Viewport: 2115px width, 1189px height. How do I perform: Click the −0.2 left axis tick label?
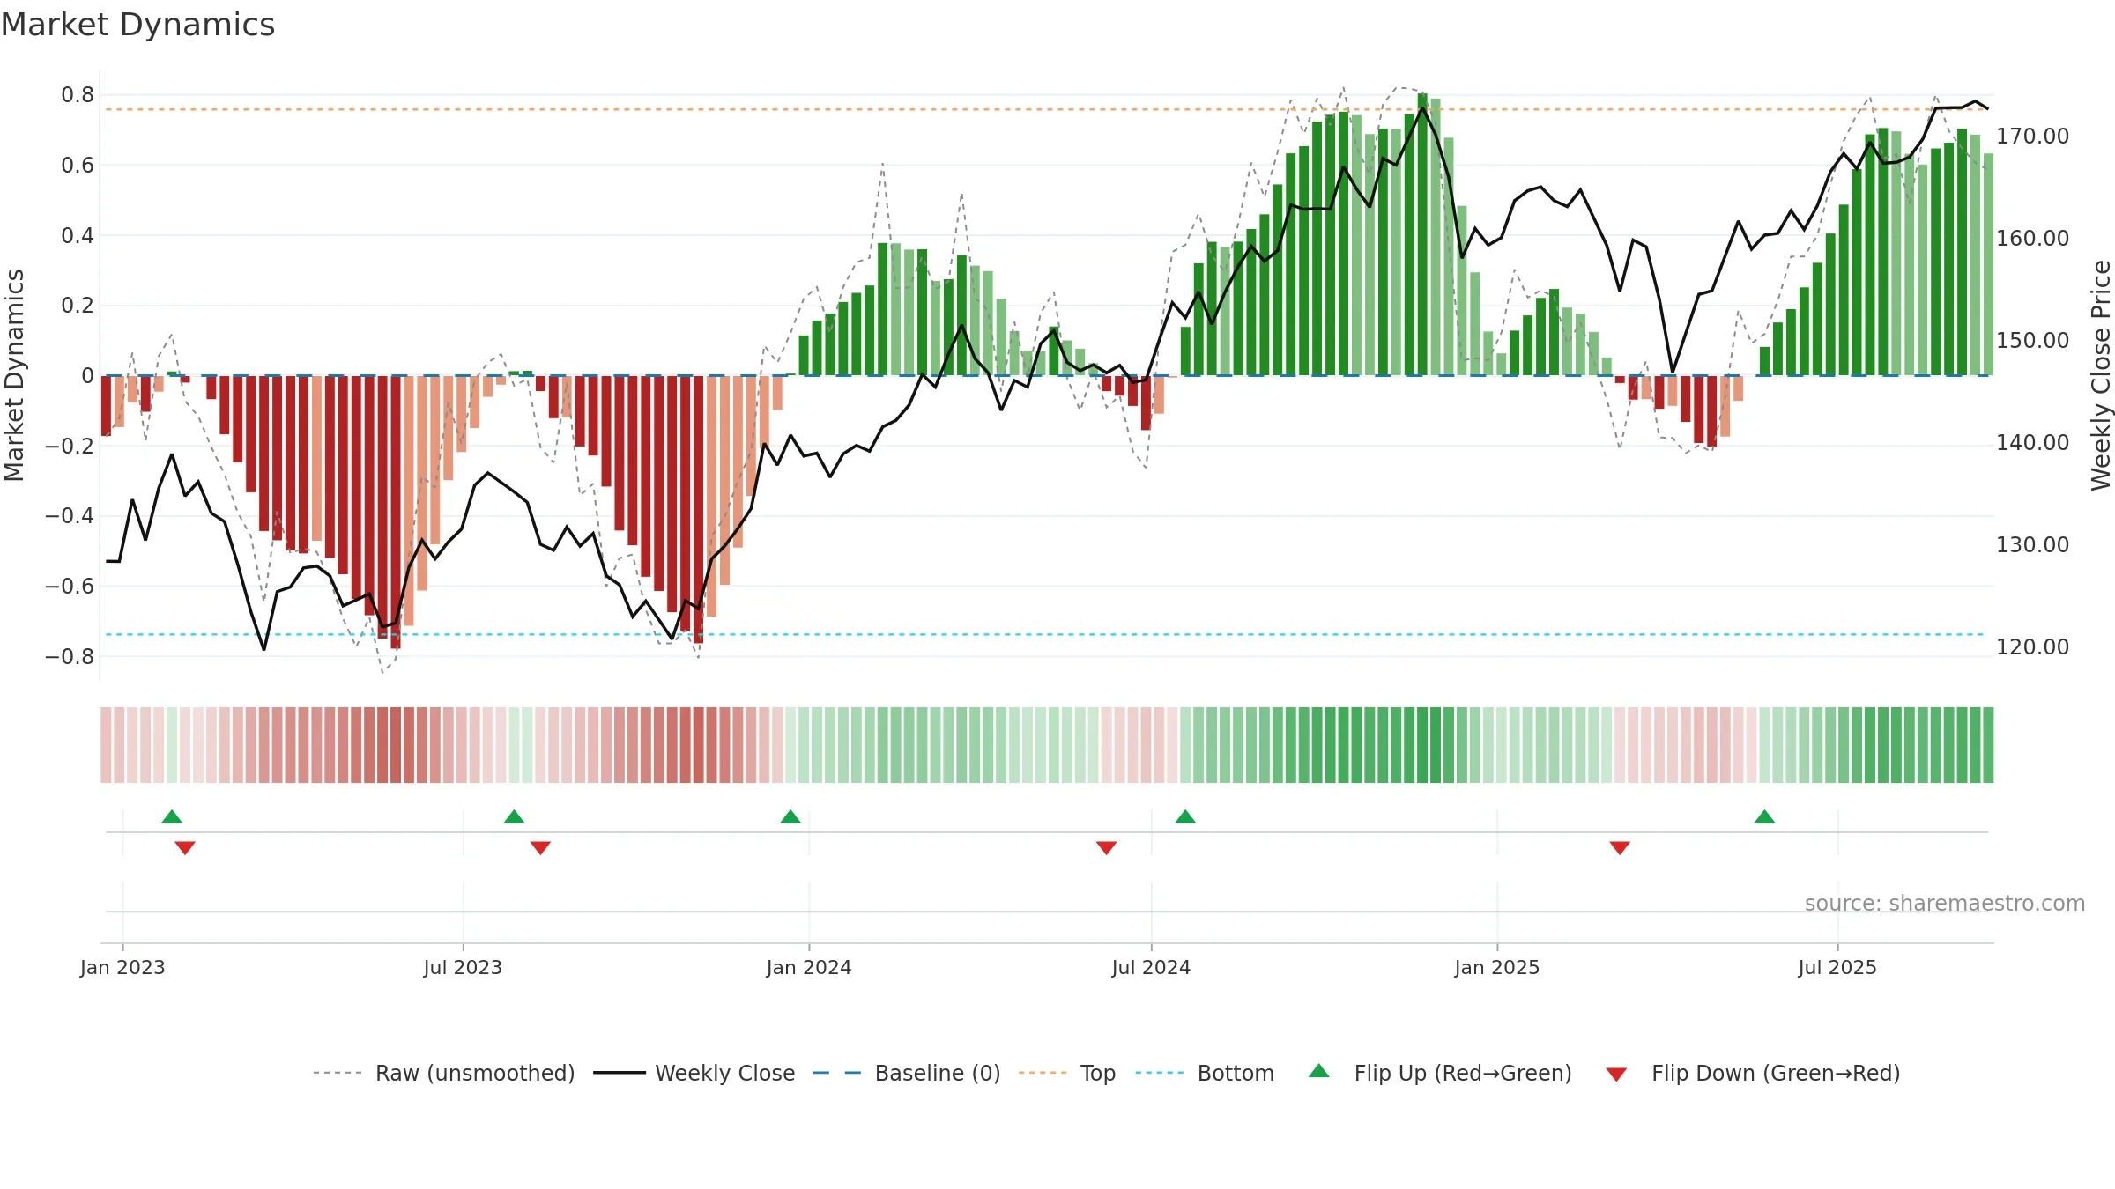point(70,446)
